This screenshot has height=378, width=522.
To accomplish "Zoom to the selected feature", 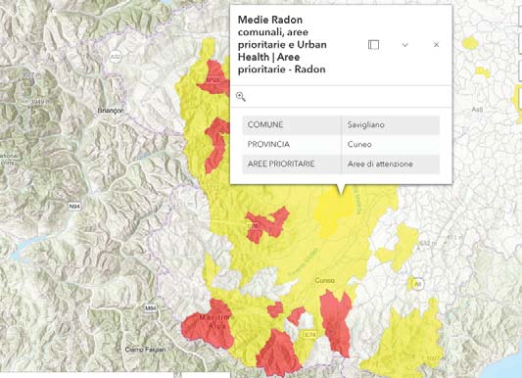I will pos(241,97).
